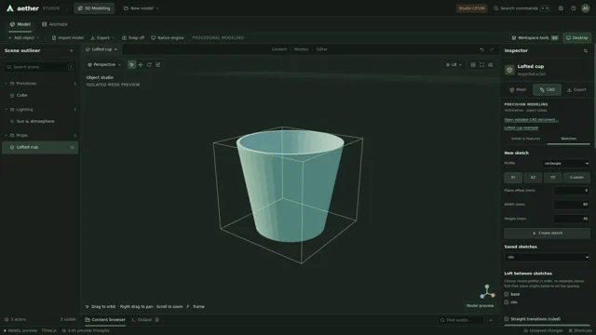The image size is (596, 335).
Task: Open the Content browser tab
Action: [105, 320]
